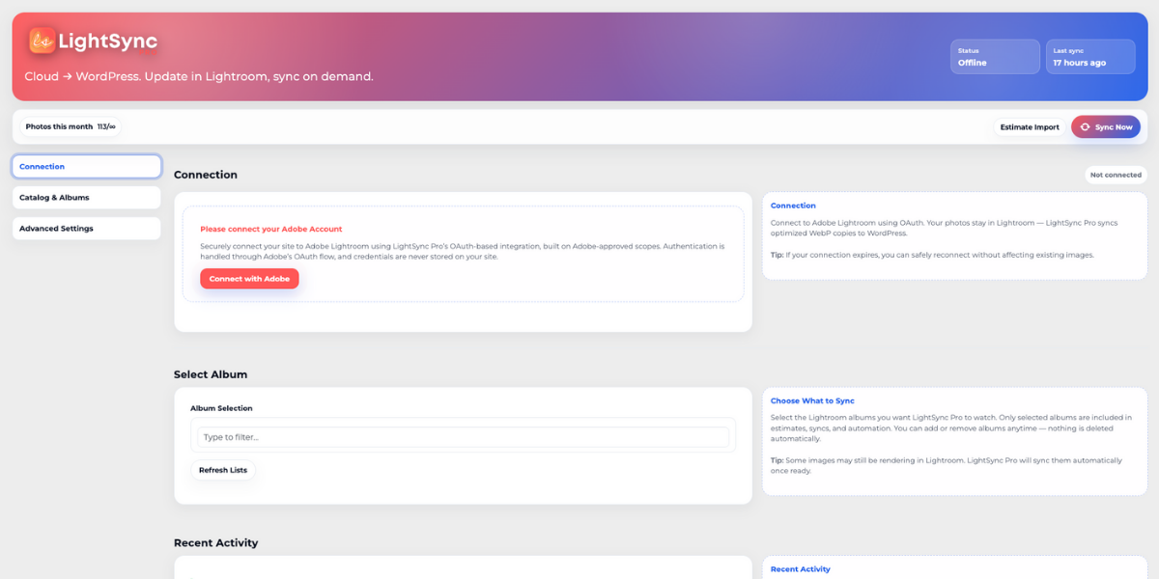The width and height of the screenshot is (1159, 579).
Task: Click the infinity symbol next to 113
Action: click(x=111, y=125)
